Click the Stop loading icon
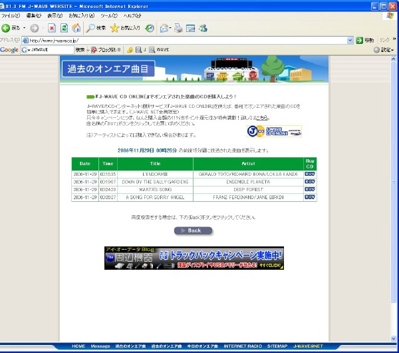Viewport: 399px width, 353px height. pos(51,28)
